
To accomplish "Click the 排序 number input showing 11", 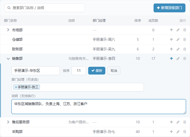I will point(79,71).
